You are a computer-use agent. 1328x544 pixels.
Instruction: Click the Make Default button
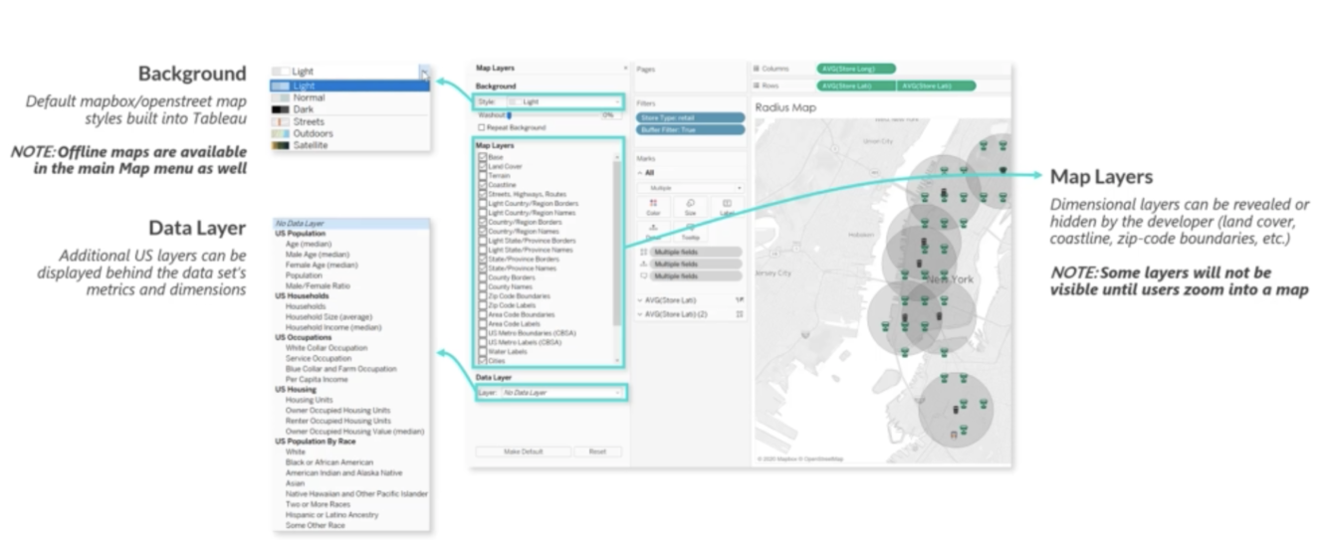(522, 452)
